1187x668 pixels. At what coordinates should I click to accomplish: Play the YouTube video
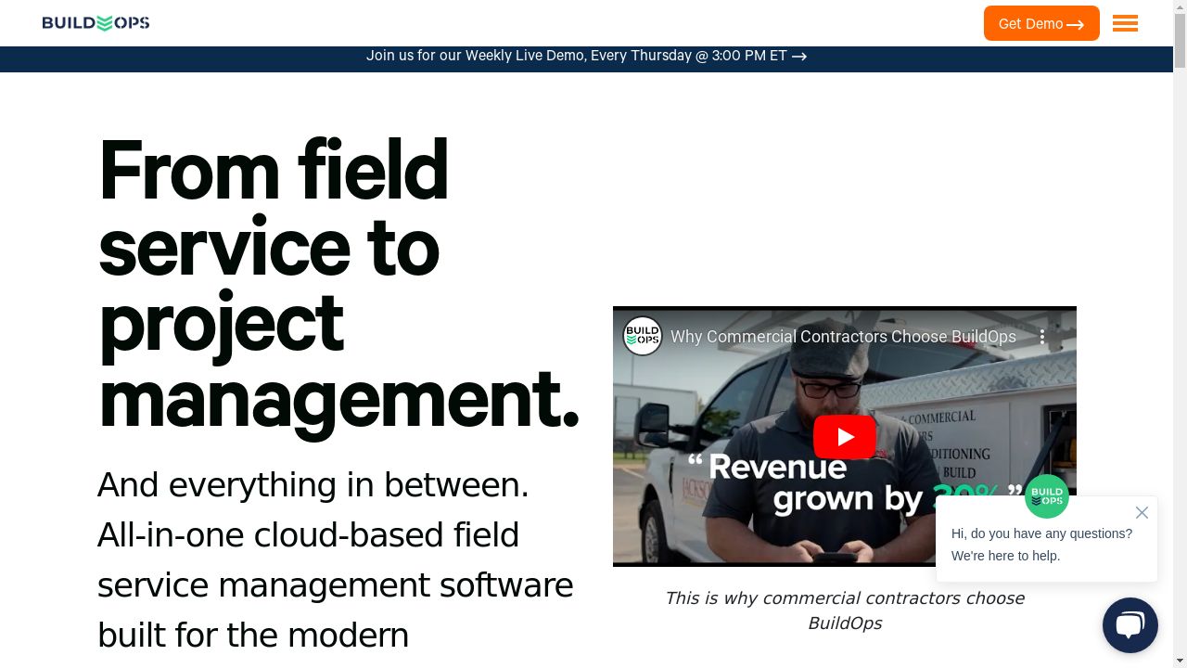tap(845, 437)
